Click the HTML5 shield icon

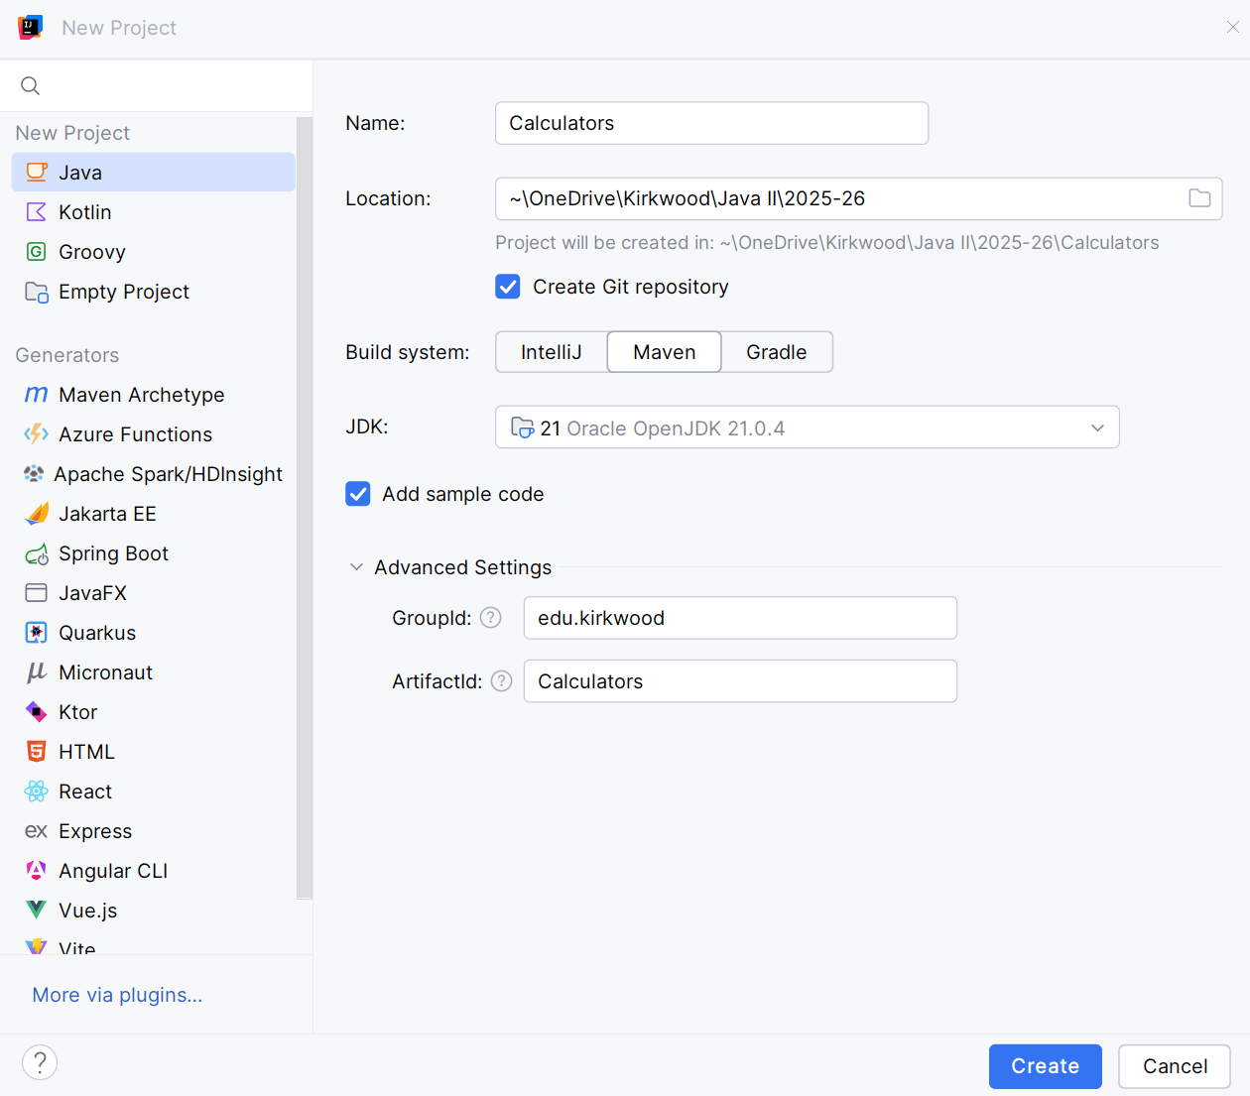37,751
